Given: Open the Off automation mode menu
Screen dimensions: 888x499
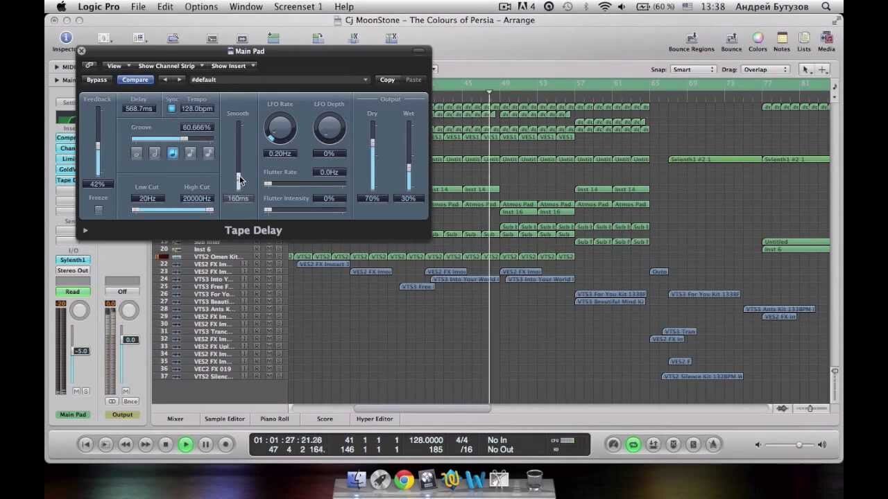Looking at the screenshot, I should [x=122, y=292].
